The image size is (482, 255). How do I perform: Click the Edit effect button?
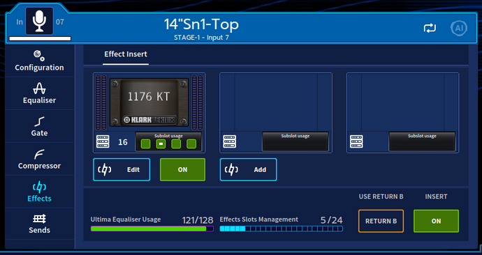coord(122,169)
